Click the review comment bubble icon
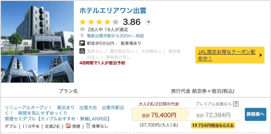 coord(82,29)
